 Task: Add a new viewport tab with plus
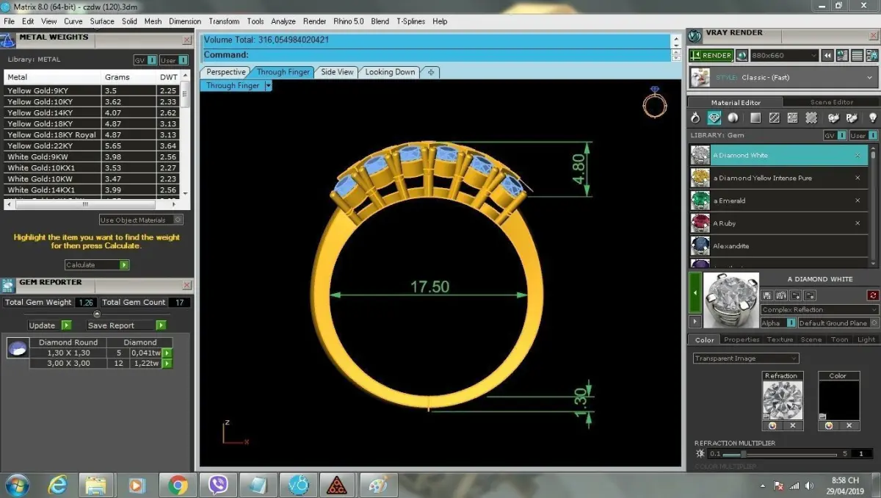pos(431,72)
